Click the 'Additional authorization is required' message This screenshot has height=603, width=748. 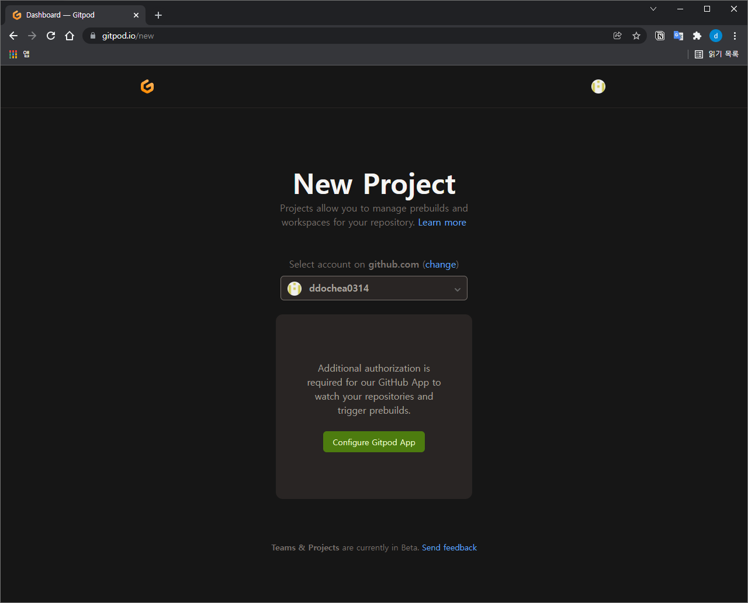pyautogui.click(x=374, y=389)
